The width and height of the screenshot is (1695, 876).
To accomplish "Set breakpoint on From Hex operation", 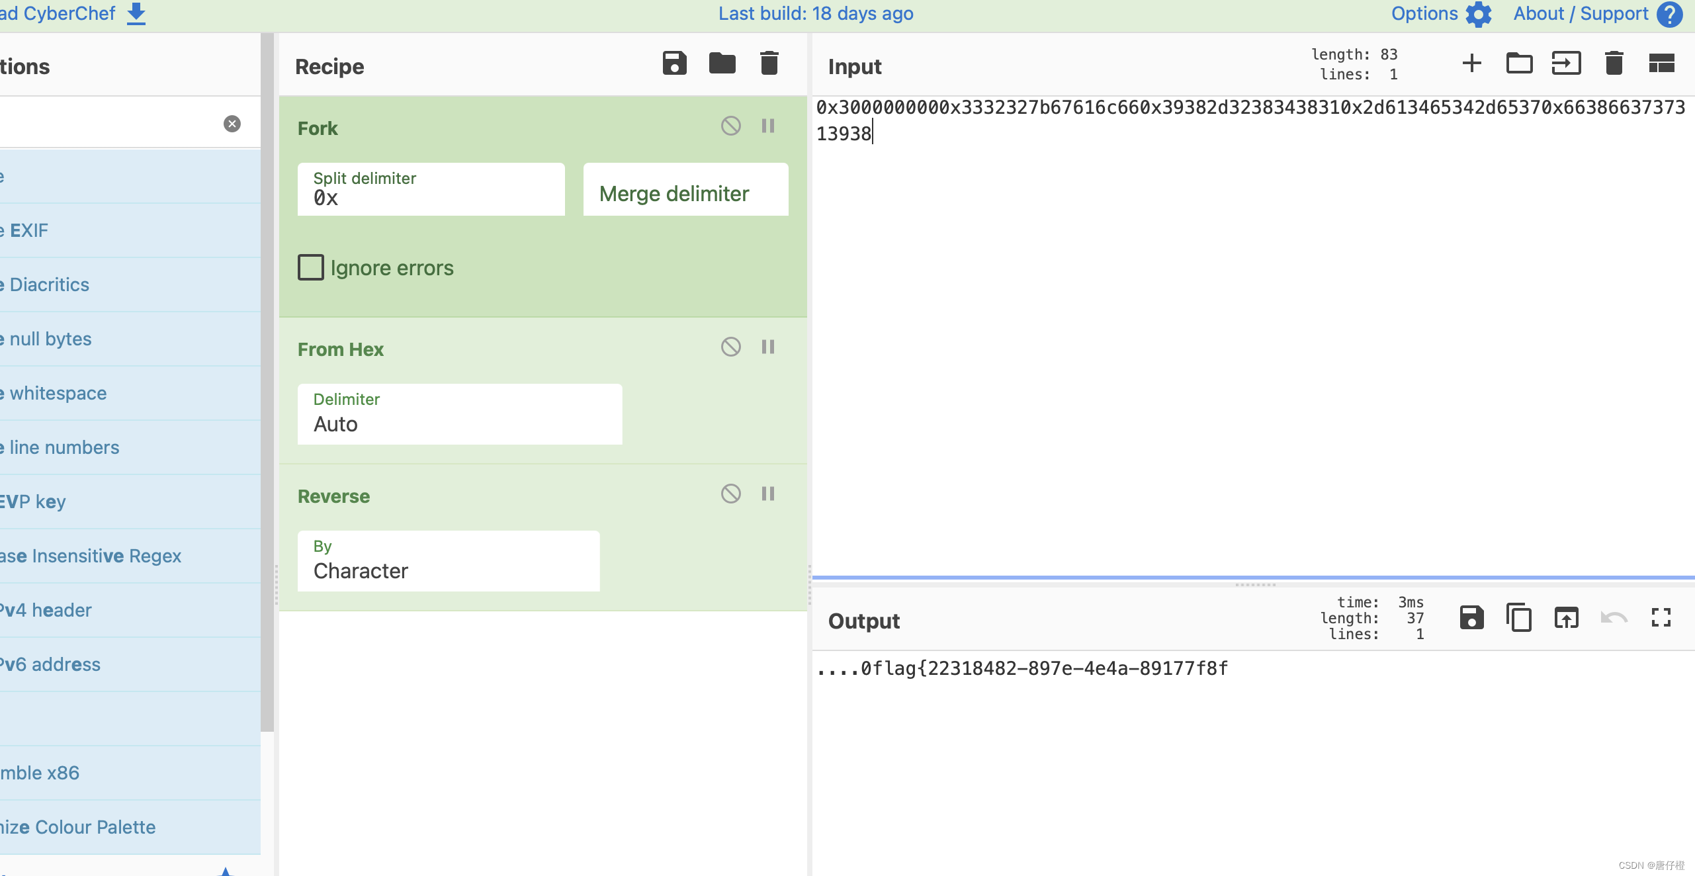I will pyautogui.click(x=767, y=347).
